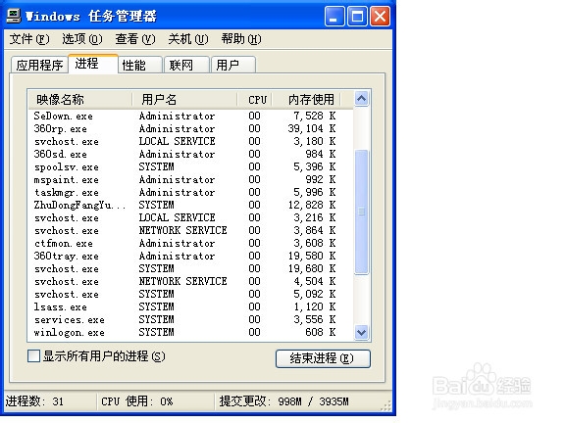The image size is (565, 423).
Task: Click the 结束进程(E) button
Action: [x=323, y=358]
